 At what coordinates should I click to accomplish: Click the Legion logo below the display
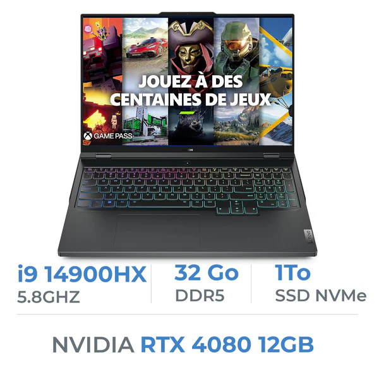(188, 150)
